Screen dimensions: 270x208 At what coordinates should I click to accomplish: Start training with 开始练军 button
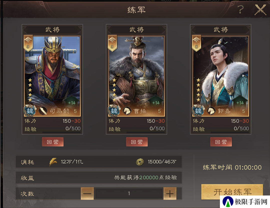coord(232,192)
